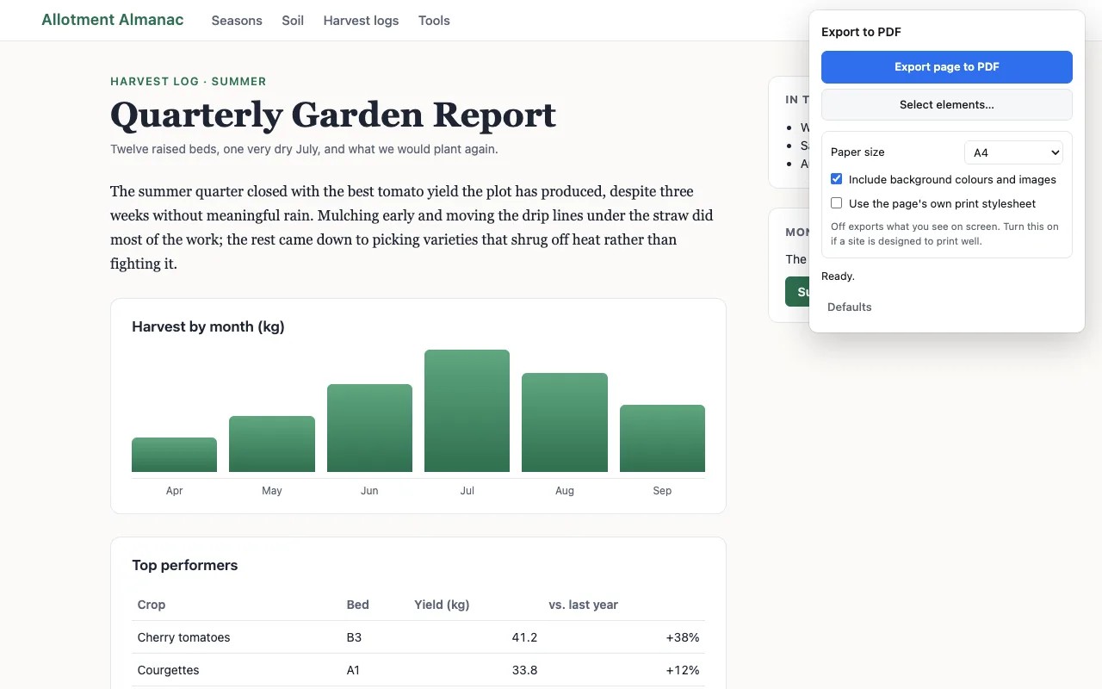This screenshot has height=689, width=1102.
Task: Click the Defaults button in export panel
Action: (x=849, y=307)
